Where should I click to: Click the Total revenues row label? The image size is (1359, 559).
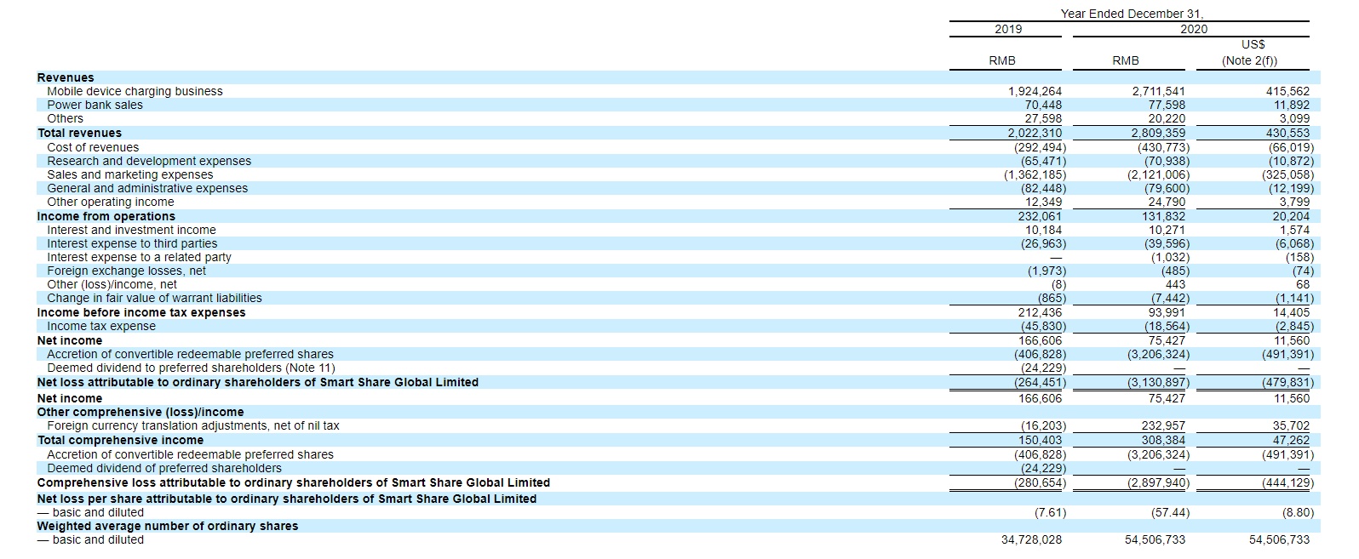tap(79, 133)
